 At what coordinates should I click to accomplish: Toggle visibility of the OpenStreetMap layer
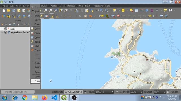coord(5,32)
